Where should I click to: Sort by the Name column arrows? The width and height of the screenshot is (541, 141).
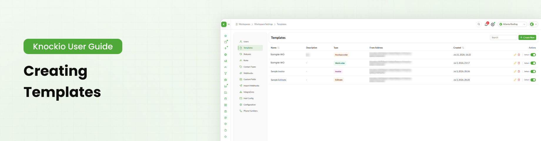point(278,48)
